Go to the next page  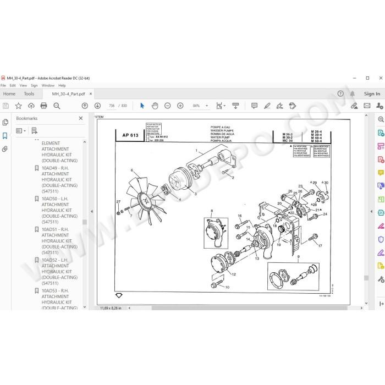(x=97, y=106)
